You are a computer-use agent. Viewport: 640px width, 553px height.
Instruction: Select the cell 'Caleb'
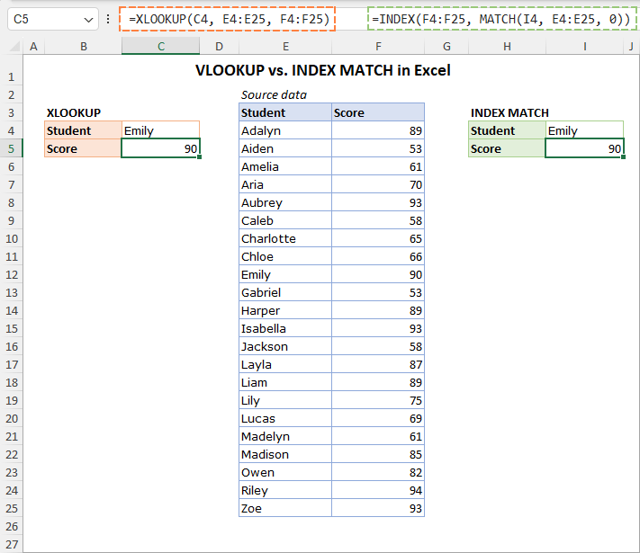tap(285, 220)
